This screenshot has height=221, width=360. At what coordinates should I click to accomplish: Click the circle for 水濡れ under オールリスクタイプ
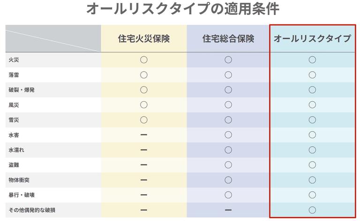coord(312,150)
